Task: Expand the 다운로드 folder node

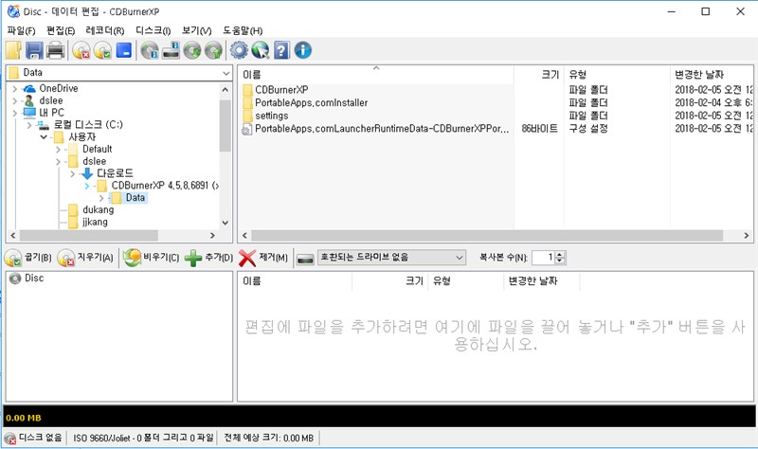Action: (73, 173)
